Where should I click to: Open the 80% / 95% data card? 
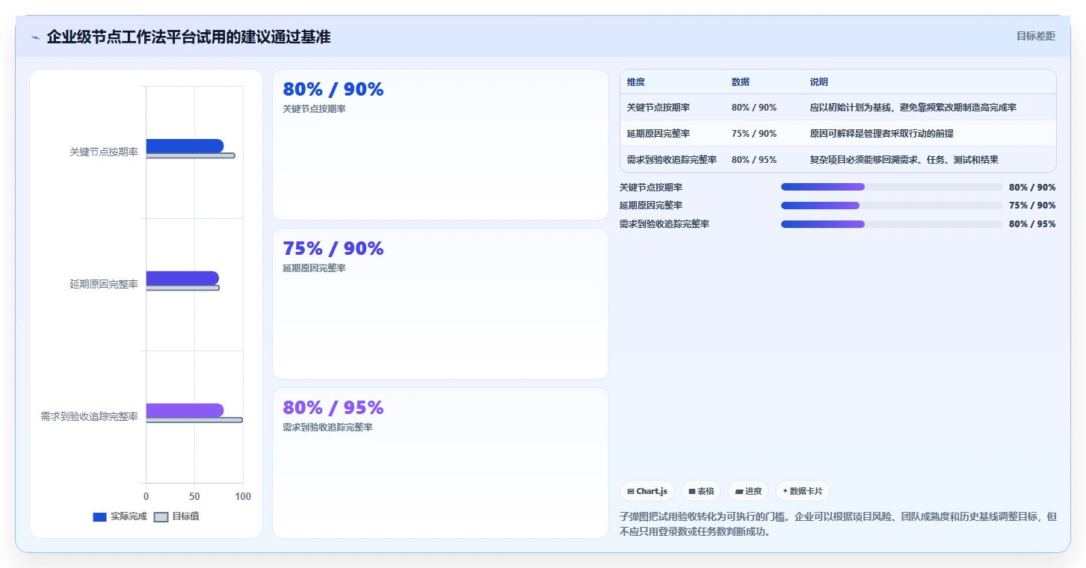[440, 463]
